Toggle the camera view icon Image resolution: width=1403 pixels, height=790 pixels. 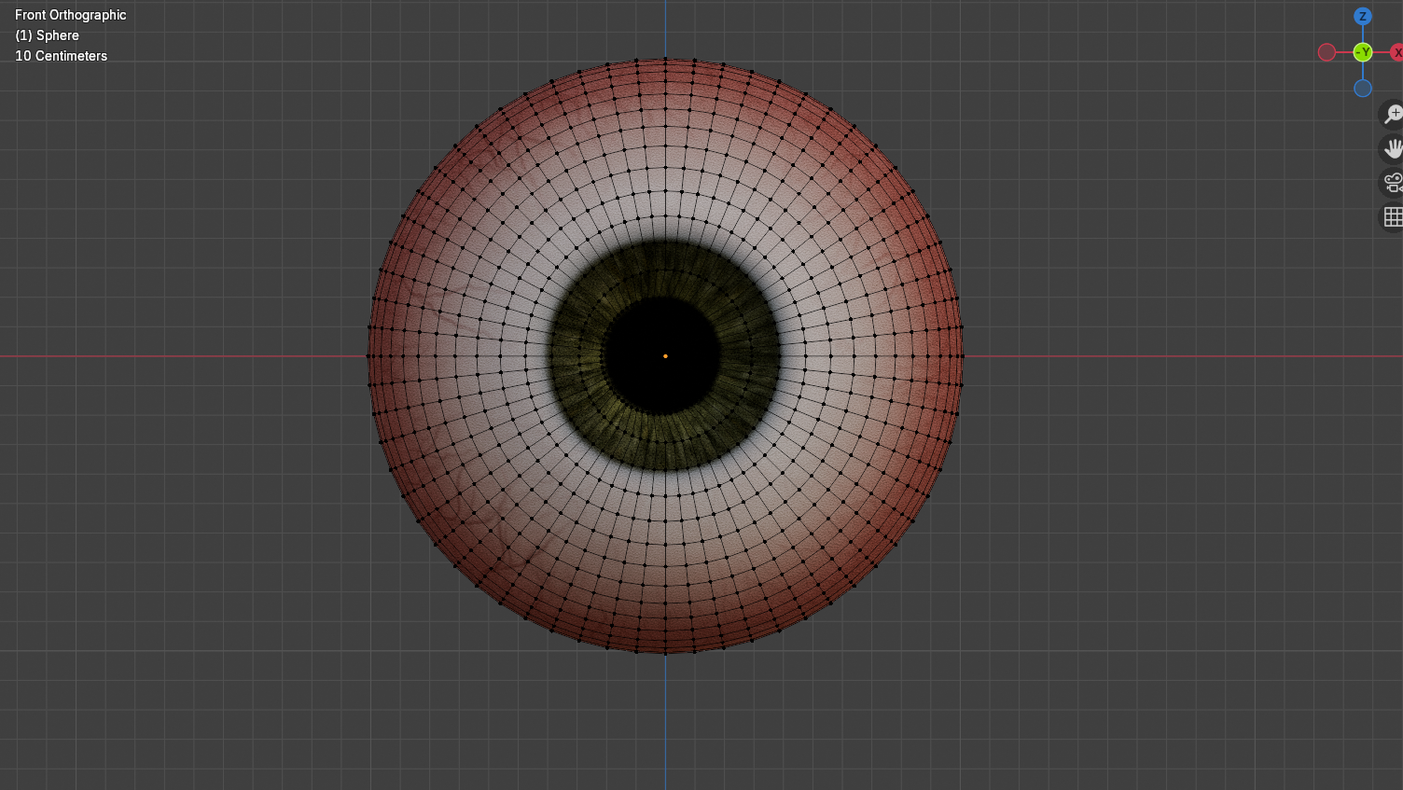click(1393, 183)
